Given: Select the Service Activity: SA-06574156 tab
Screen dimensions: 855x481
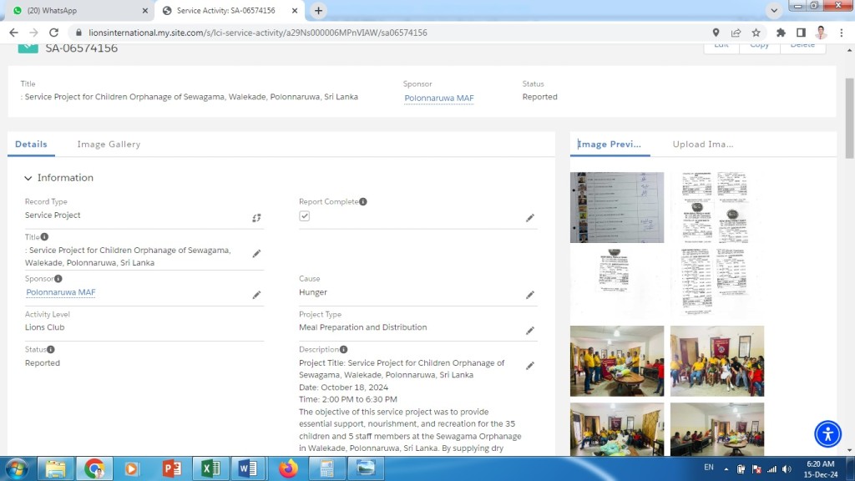Looking at the screenshot, I should (230, 10).
